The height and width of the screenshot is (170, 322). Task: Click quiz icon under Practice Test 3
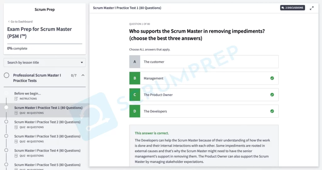point(16,142)
